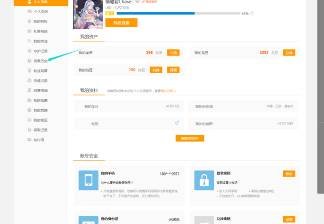Screen dimensions: 324x224
Task: Click the blue mobile phone icon
Action: (88, 180)
